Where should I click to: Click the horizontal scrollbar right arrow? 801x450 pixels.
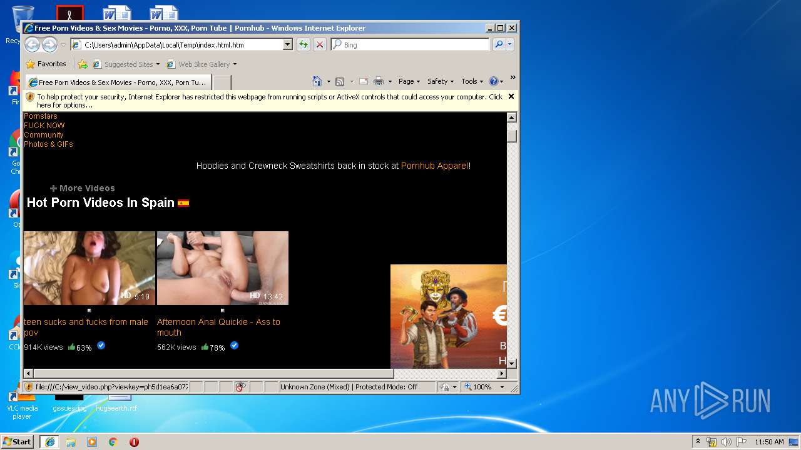coord(501,374)
